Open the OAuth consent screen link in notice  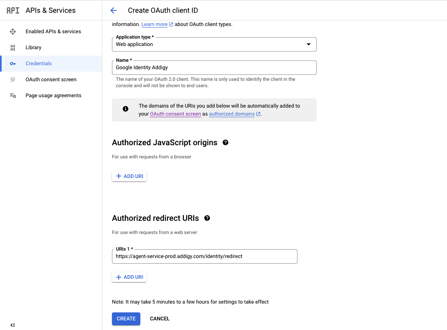(x=176, y=114)
